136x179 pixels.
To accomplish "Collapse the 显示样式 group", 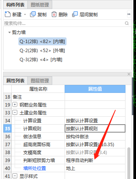I will pyautogui.click(x=15, y=176).
